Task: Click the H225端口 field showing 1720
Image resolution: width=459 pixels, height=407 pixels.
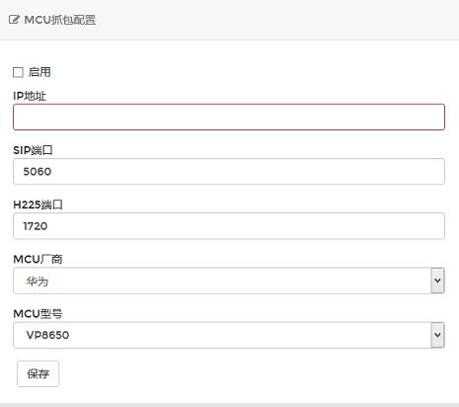Action: [229, 226]
